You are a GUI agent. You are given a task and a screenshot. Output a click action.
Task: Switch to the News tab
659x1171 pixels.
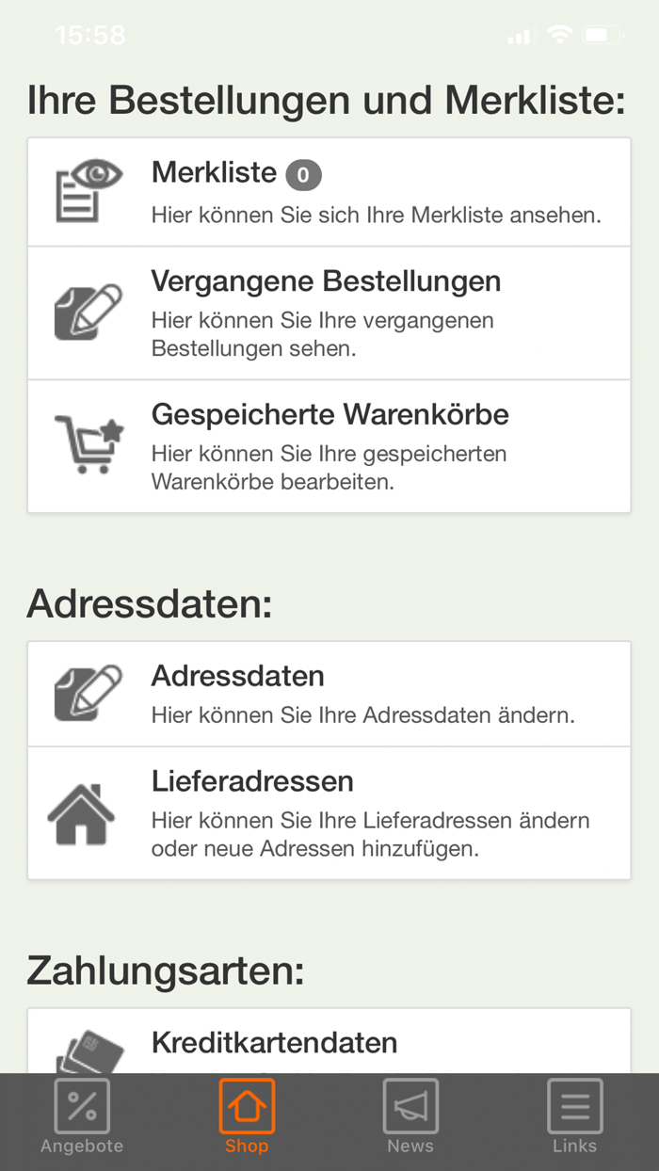click(x=410, y=1120)
